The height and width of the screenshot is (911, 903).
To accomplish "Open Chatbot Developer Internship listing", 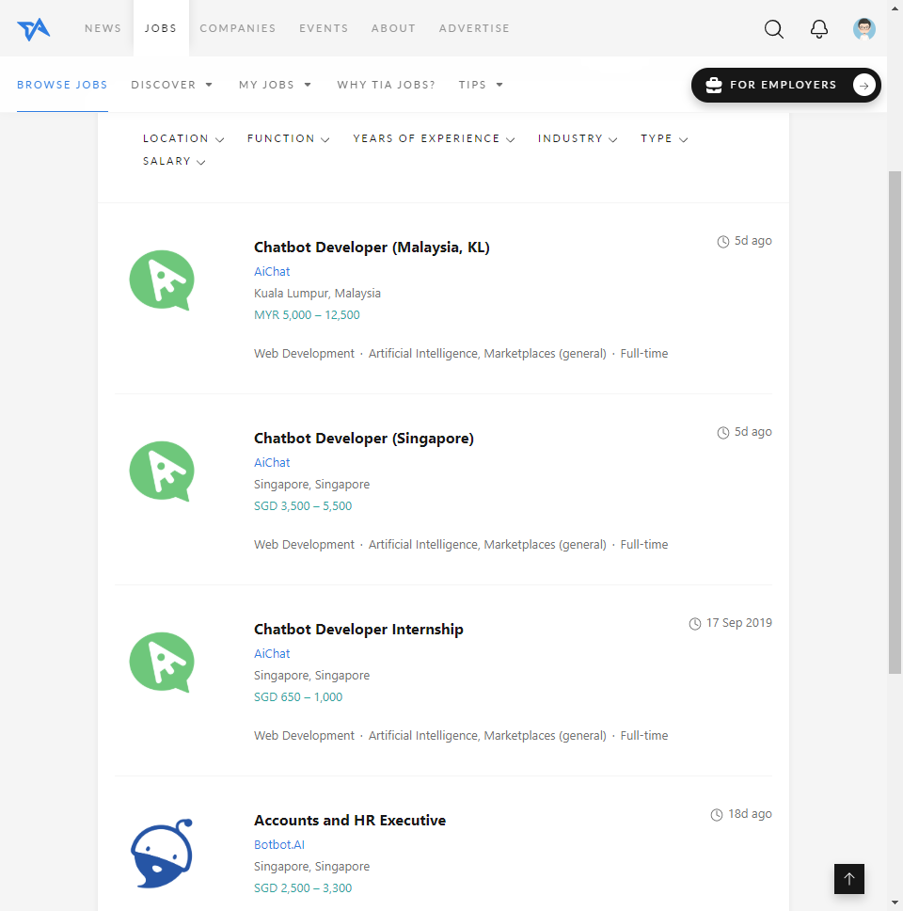I will point(358,630).
